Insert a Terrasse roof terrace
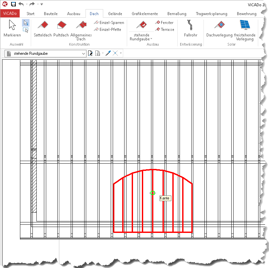The image size is (269, 268). point(165,30)
